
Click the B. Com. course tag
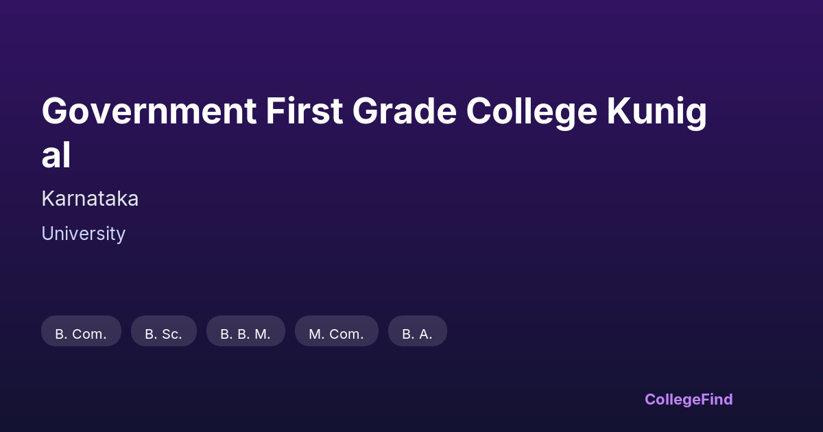(81, 333)
